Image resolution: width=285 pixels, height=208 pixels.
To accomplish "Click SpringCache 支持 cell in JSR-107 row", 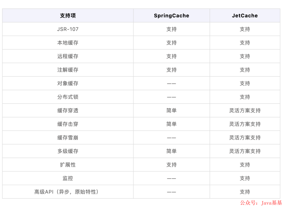I will pyautogui.click(x=172, y=29).
